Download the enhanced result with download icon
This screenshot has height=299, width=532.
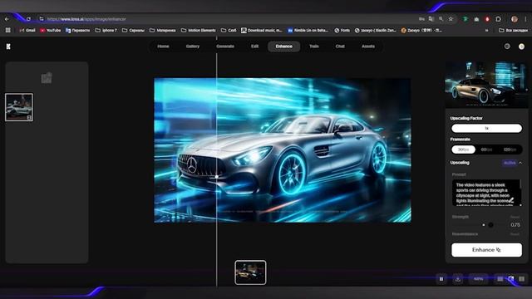(x=458, y=279)
